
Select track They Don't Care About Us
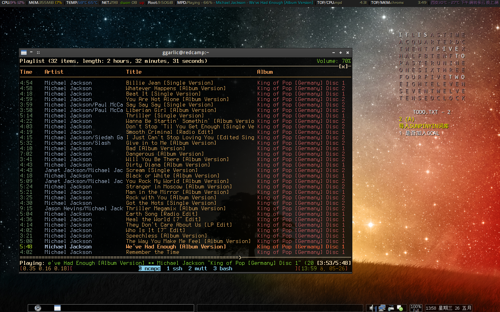click(x=179, y=225)
